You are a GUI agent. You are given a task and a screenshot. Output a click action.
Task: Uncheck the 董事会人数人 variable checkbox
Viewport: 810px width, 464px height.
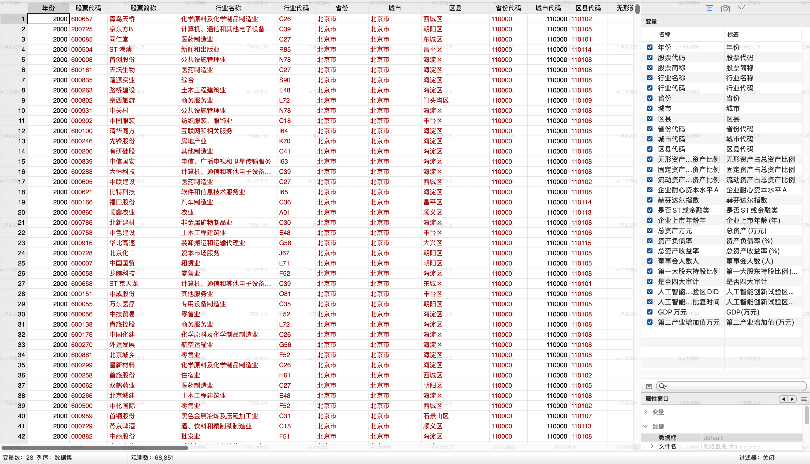point(650,261)
